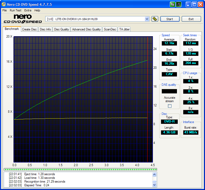Screen dimensions: 205x190
Task: Click the Nero CD-DVD Speed logo
Action: [x=23, y=19]
